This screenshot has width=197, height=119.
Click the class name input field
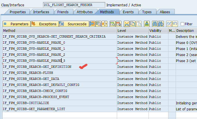(74, 5)
